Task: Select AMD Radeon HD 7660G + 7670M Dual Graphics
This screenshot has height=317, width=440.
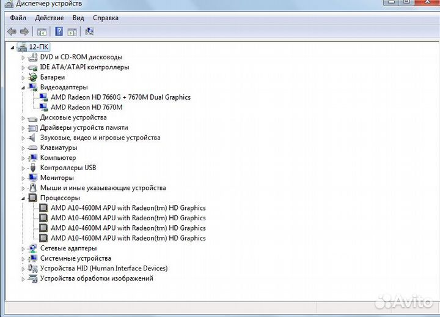Action: click(120, 97)
